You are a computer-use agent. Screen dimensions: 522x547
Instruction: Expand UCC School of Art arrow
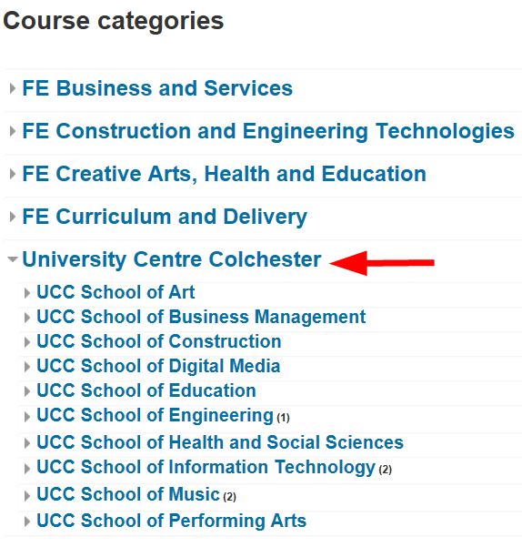coord(27,293)
